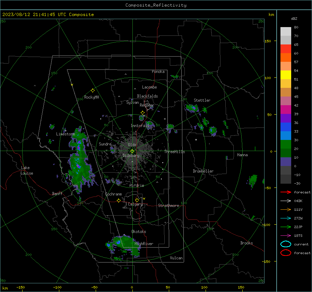Click the Vulcan town label
Screen dimensions: 312x292
[176, 258]
